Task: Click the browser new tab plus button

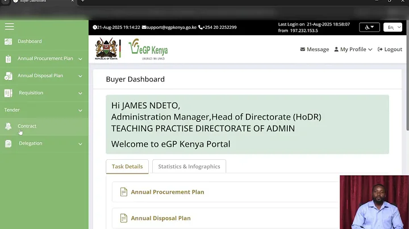Action: [83, 1]
